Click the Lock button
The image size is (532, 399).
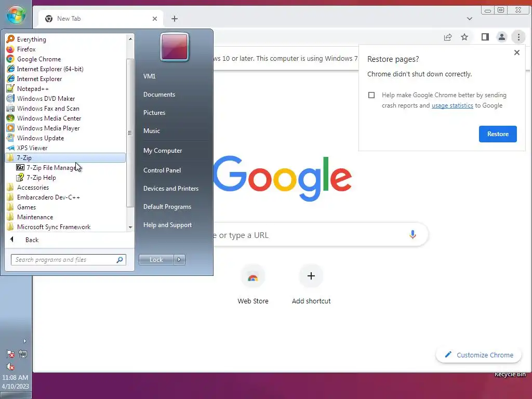(156, 260)
